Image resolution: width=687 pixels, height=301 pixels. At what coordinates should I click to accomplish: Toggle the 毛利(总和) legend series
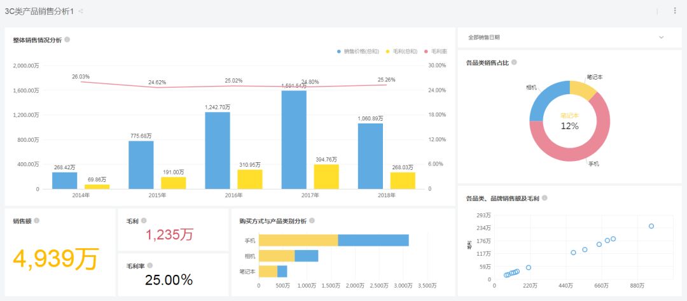click(402, 52)
